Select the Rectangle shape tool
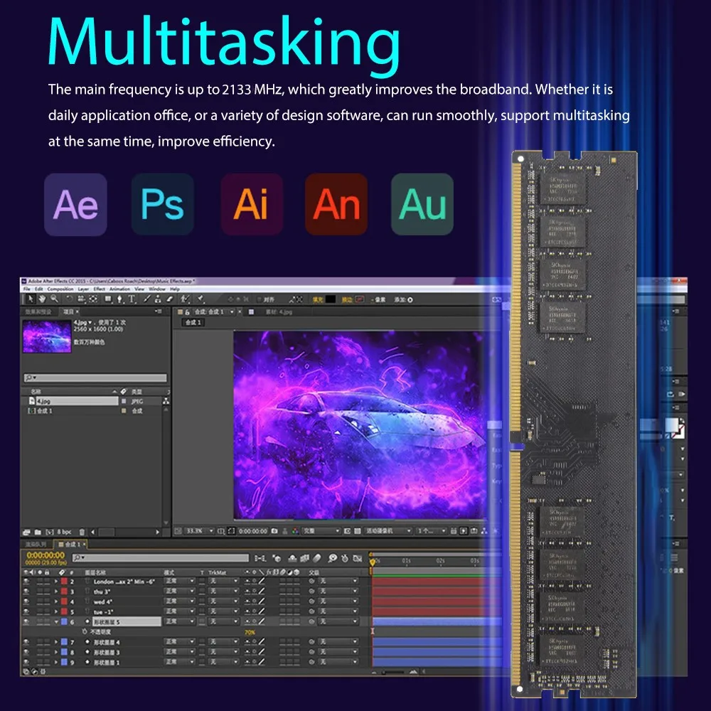711x711 pixels. tap(108, 299)
